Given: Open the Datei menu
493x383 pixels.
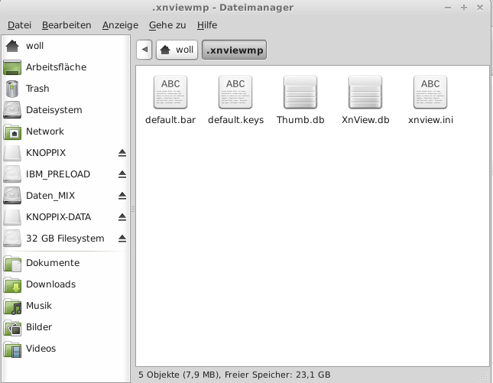Looking at the screenshot, I should (19, 25).
